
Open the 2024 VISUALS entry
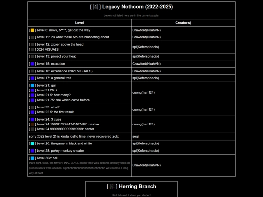click(x=48, y=50)
